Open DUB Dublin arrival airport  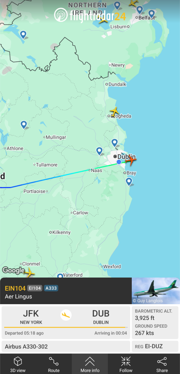[101, 317]
